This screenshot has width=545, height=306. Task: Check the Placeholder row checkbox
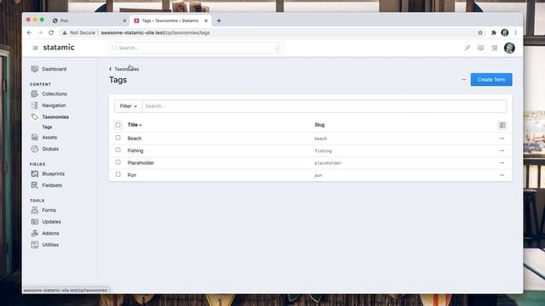tap(118, 162)
